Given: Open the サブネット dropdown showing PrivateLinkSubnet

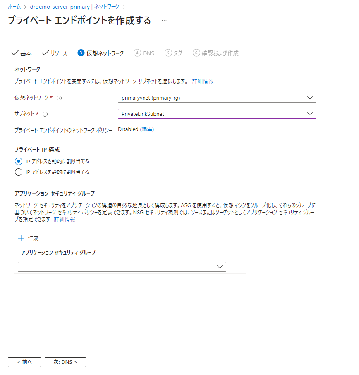Looking at the screenshot, I should 217,114.
